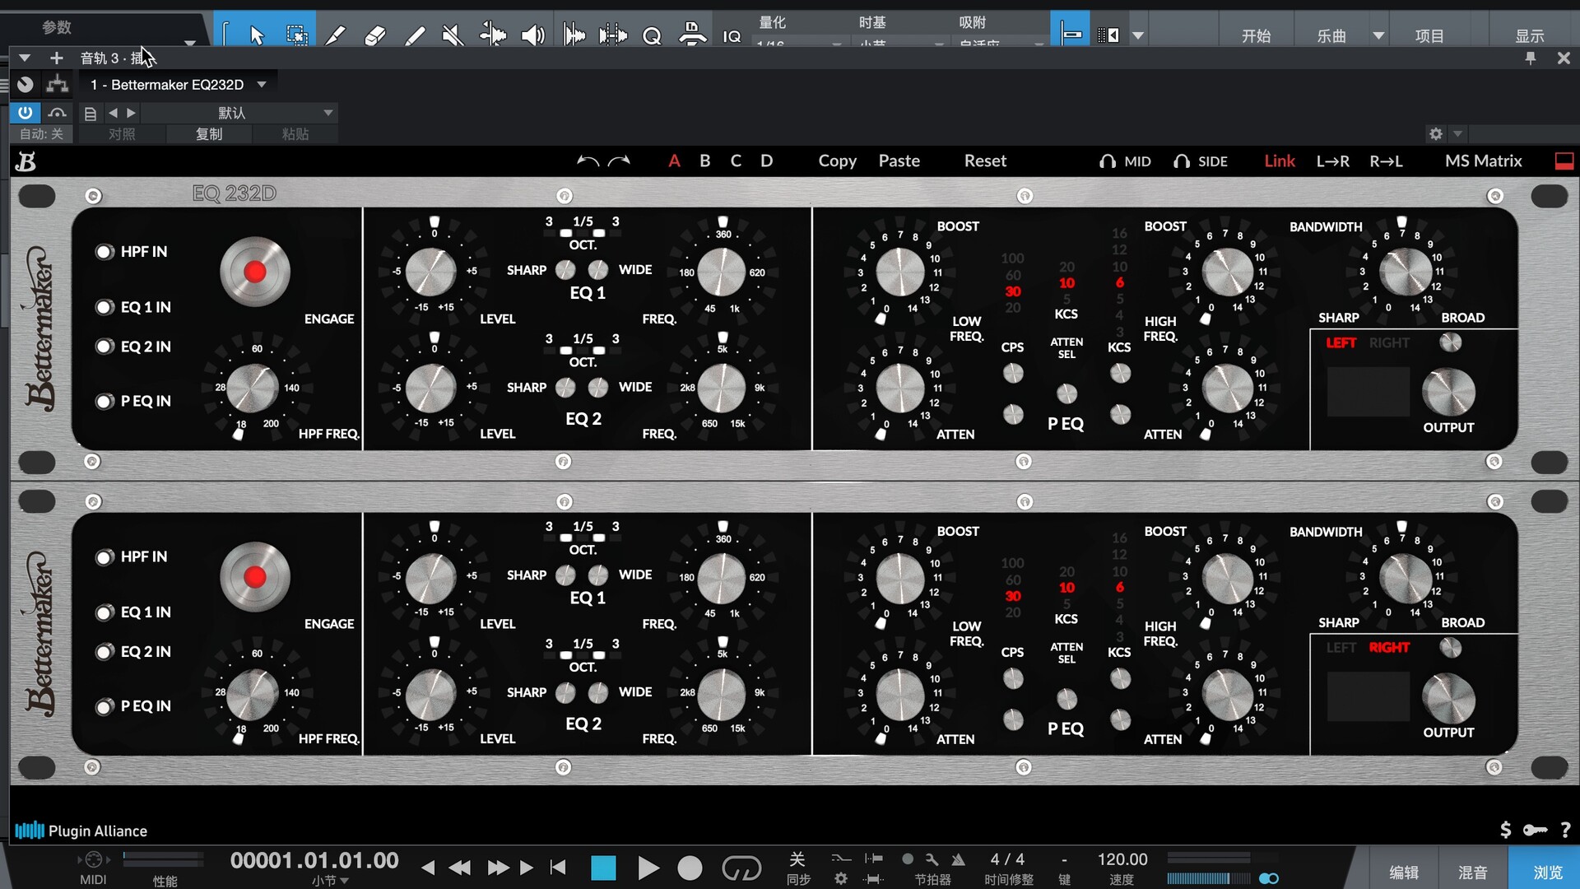
Task: Click the metronome icon
Action: [x=959, y=859]
